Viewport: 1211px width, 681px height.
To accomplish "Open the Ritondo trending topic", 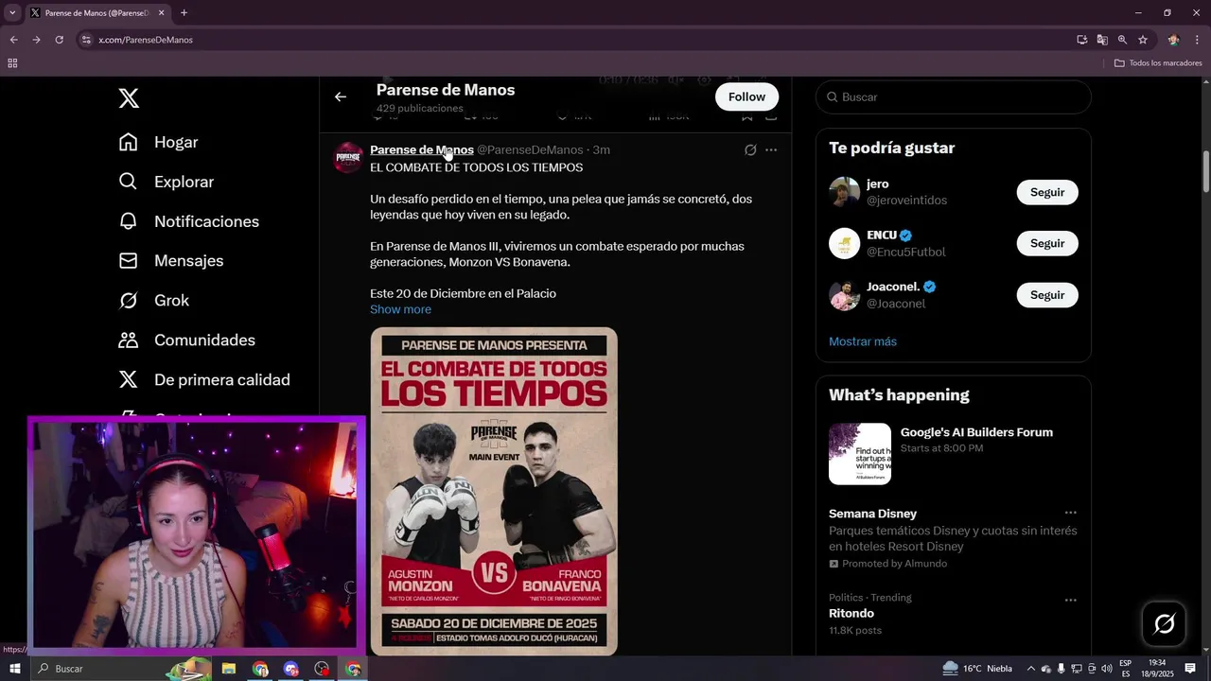I will tap(953, 614).
